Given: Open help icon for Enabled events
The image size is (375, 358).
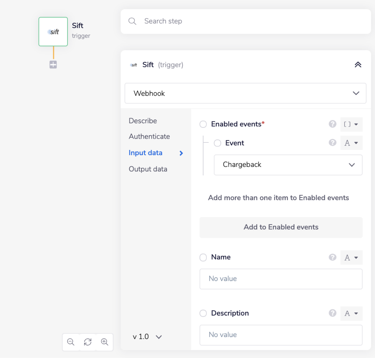Looking at the screenshot, I should 332,124.
